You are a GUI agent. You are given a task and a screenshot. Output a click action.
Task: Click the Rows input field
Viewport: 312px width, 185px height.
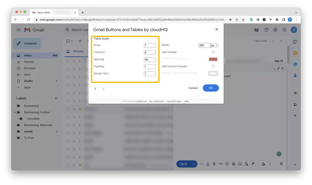pos(150,45)
